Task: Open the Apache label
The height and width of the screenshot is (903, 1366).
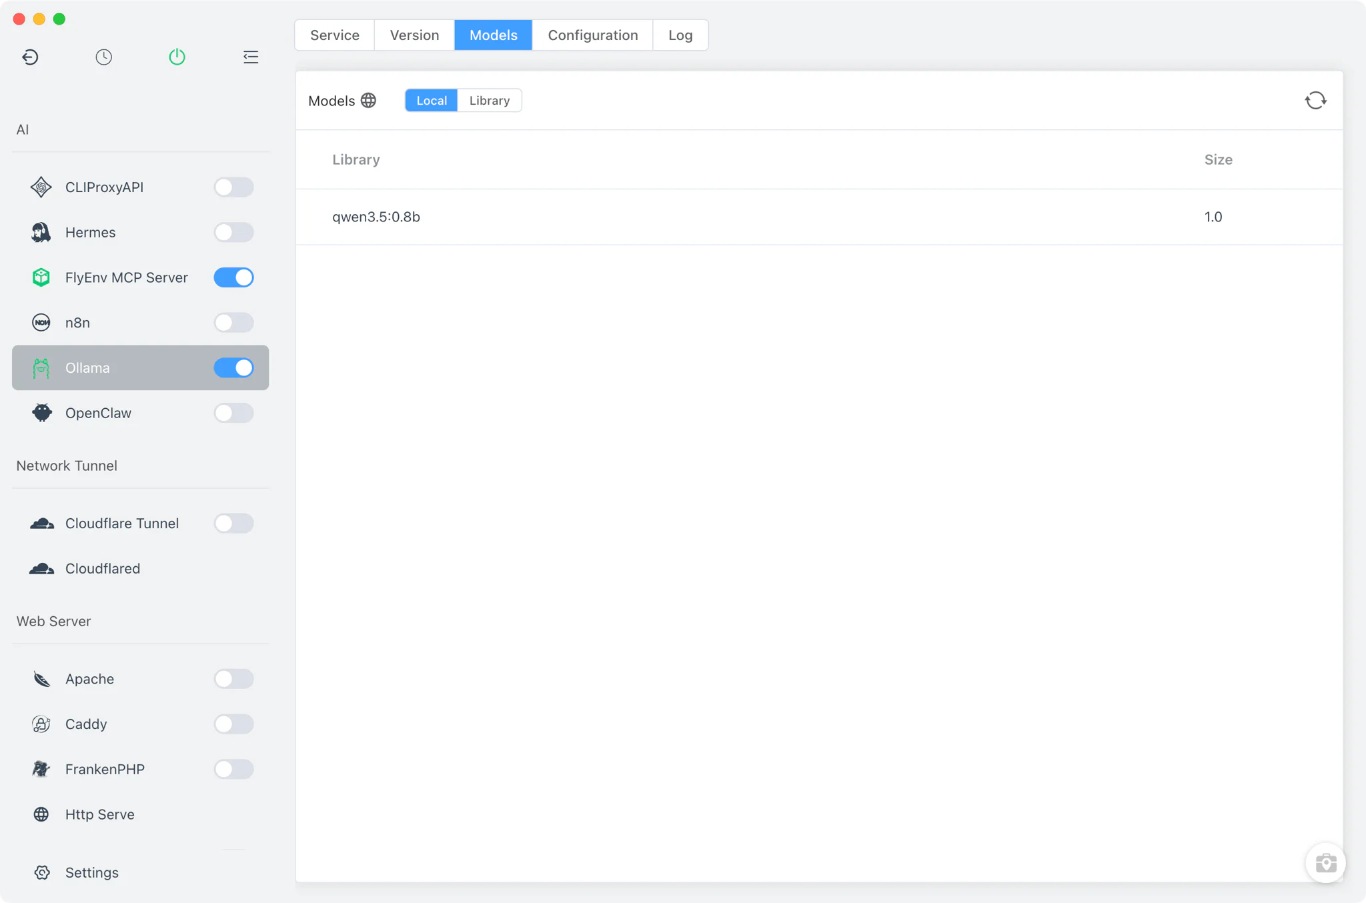Action: click(89, 679)
